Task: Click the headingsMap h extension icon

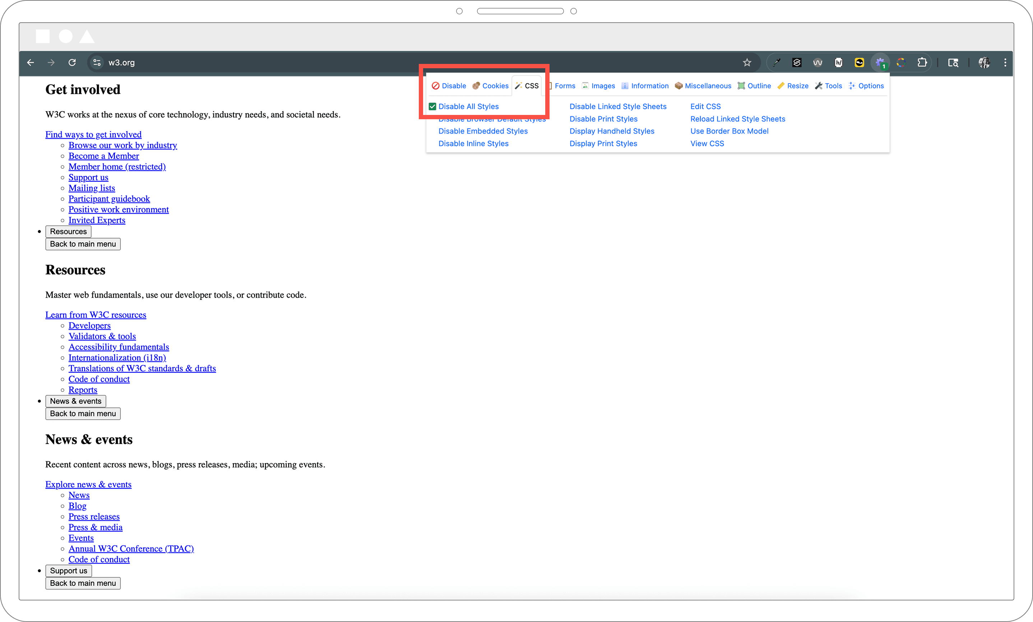Action: [x=838, y=62]
